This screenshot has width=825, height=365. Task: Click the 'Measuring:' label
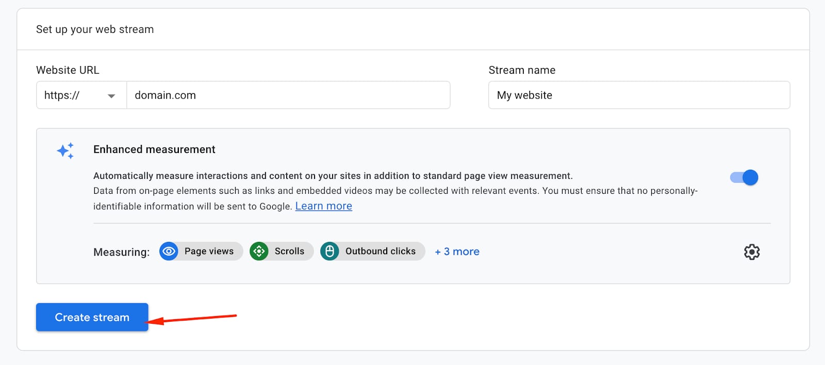pos(121,252)
